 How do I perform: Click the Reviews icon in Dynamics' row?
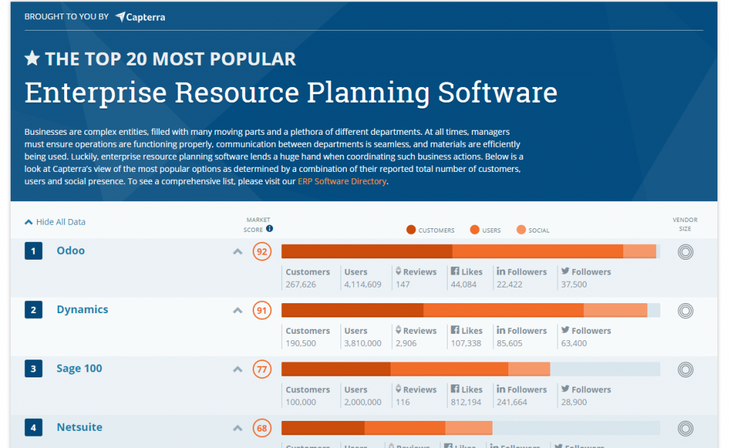point(398,330)
